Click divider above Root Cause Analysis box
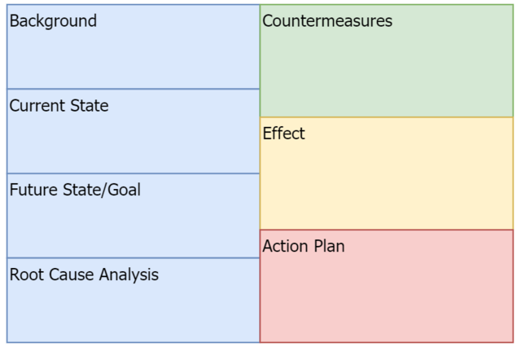Viewport: 521px width, 347px height. point(133,258)
